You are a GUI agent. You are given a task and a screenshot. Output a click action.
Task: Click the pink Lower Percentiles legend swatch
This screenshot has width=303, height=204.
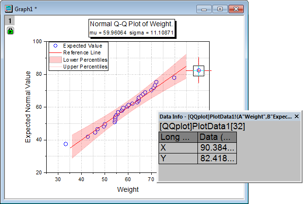point(55,60)
